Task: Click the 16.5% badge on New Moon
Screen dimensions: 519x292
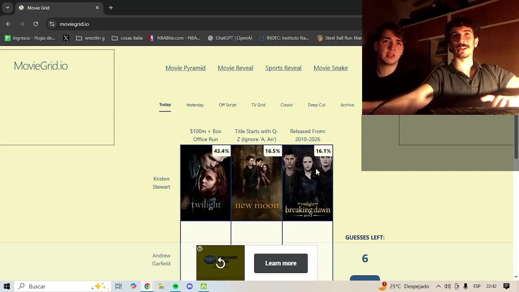Action: coord(272,151)
